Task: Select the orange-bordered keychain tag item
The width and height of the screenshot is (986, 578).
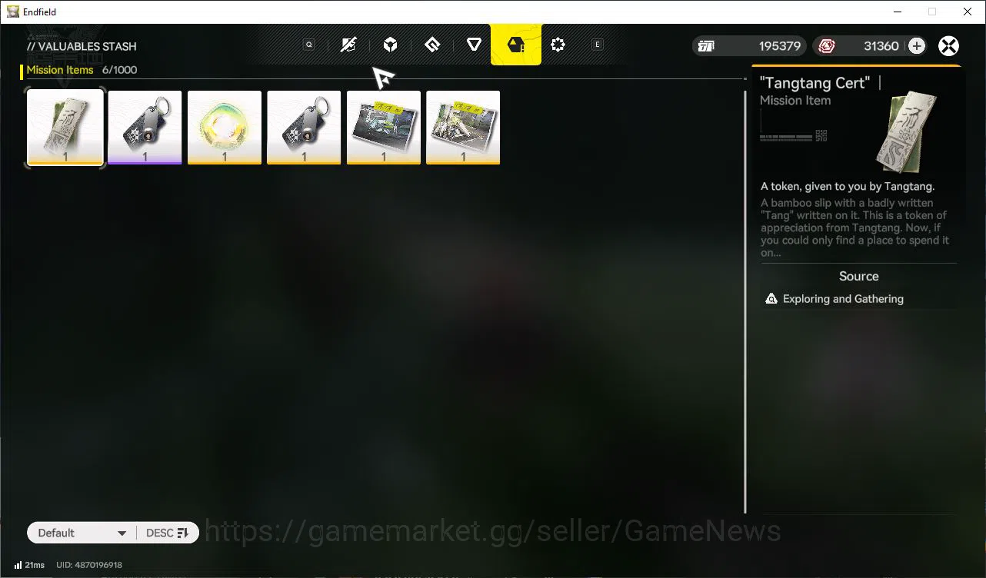Action: click(304, 128)
